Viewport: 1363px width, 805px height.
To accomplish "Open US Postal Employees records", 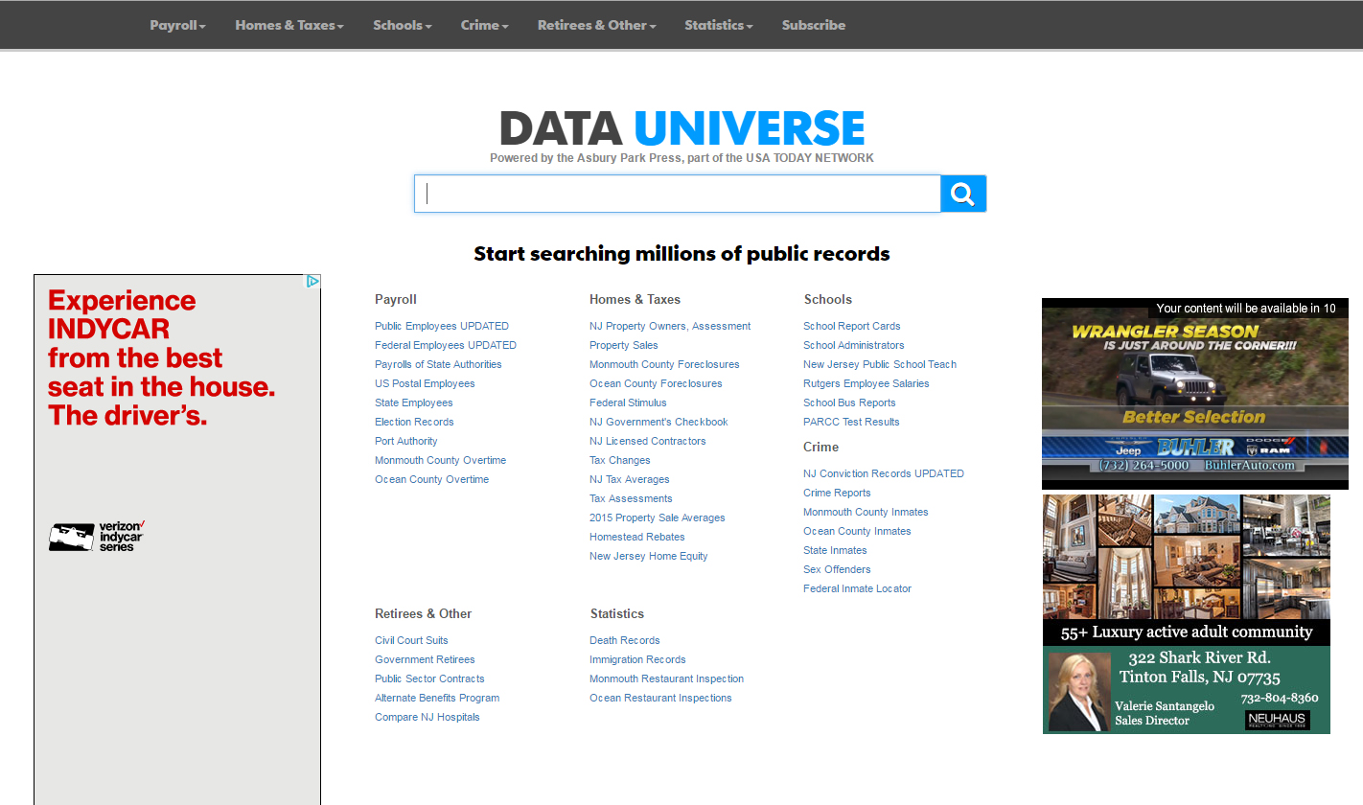I will click(425, 383).
